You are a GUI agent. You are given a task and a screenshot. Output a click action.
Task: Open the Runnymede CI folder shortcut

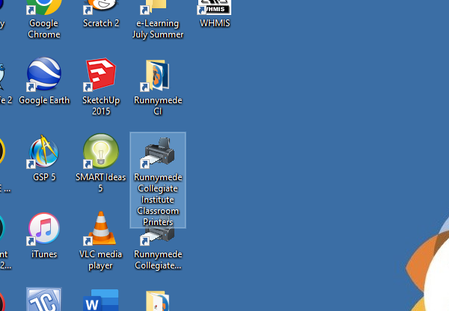coord(156,76)
